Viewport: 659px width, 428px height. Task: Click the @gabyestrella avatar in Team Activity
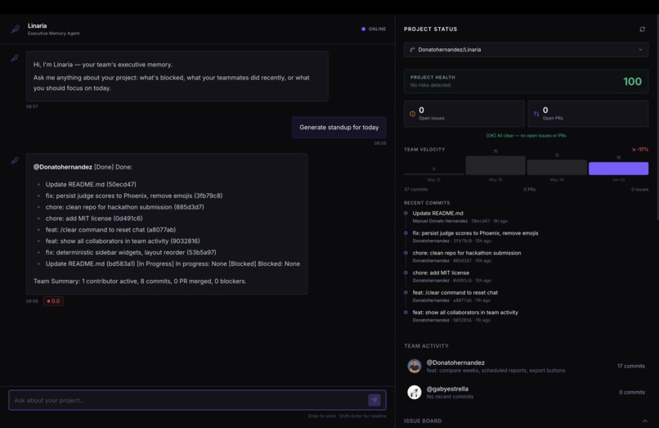tap(415, 392)
